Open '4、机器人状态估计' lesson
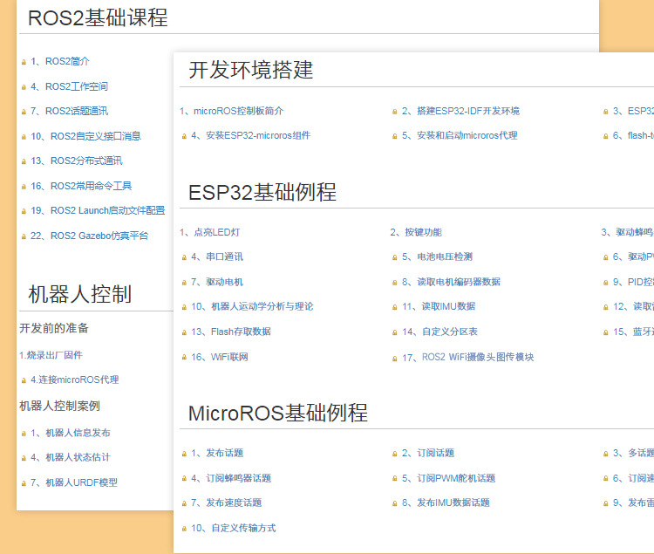This screenshot has width=654, height=554. click(71, 457)
